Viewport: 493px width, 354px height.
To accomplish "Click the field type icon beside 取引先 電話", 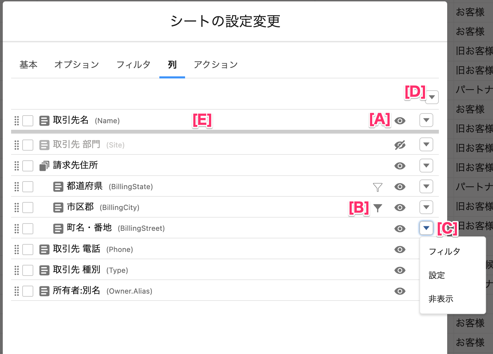I will (x=44, y=250).
